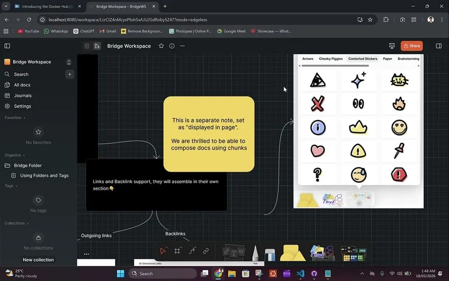Favorite the Bridge Workspace doc star
Viewport: 449px width, 281px height.
point(161,46)
